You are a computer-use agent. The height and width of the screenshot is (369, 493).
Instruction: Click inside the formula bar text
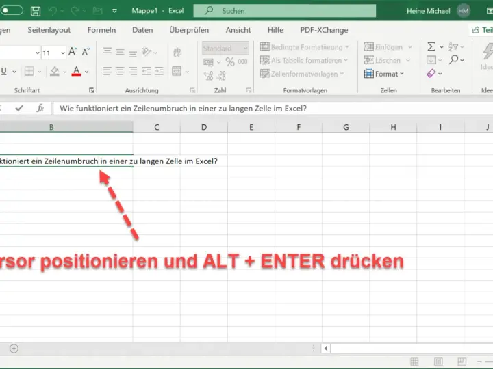183,109
